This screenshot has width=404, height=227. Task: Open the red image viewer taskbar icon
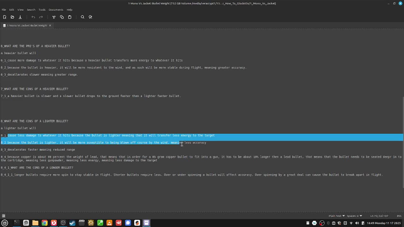[x=119, y=223]
